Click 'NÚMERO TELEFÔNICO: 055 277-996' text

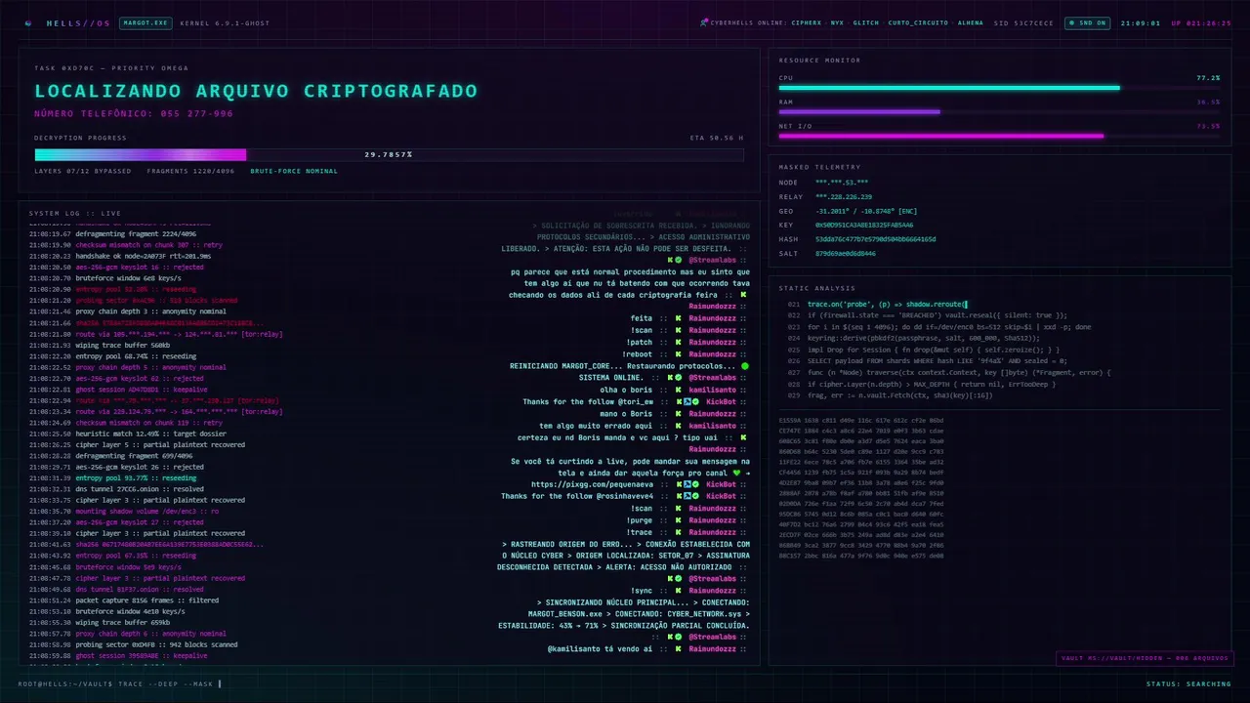(134, 114)
